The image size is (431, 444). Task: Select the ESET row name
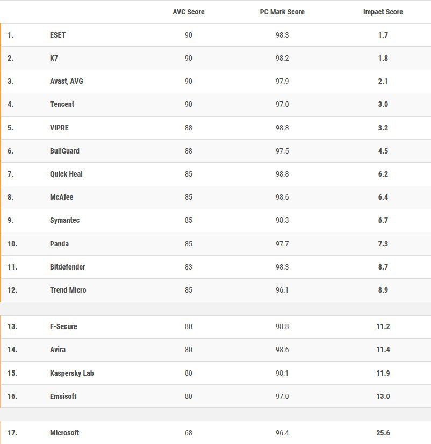58,35
